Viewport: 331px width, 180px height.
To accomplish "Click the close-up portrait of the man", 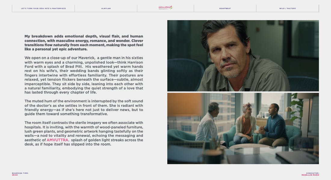I will [x=243, y=55].
